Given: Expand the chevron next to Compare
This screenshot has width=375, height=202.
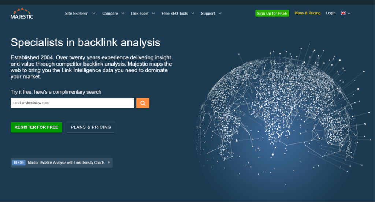Looking at the screenshot, I should coord(123,14).
